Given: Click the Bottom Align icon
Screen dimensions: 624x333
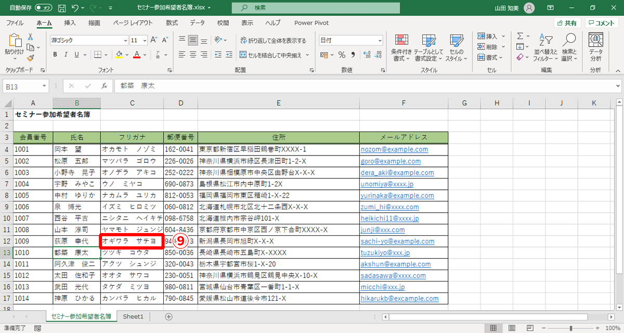Looking at the screenshot, I should (205, 40).
